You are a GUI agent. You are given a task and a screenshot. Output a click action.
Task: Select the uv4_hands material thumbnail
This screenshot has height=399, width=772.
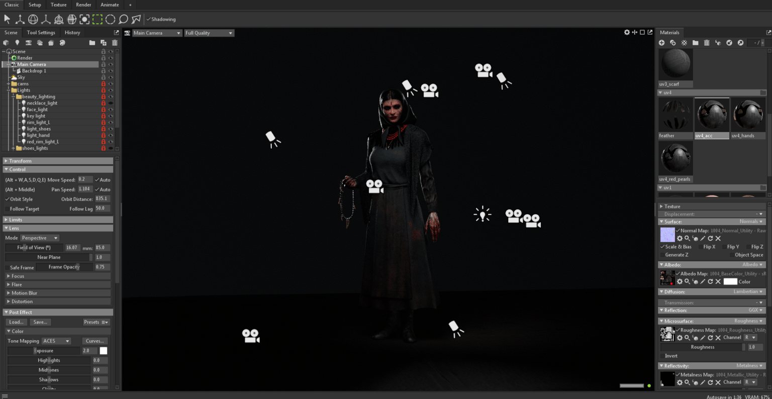[x=748, y=118]
